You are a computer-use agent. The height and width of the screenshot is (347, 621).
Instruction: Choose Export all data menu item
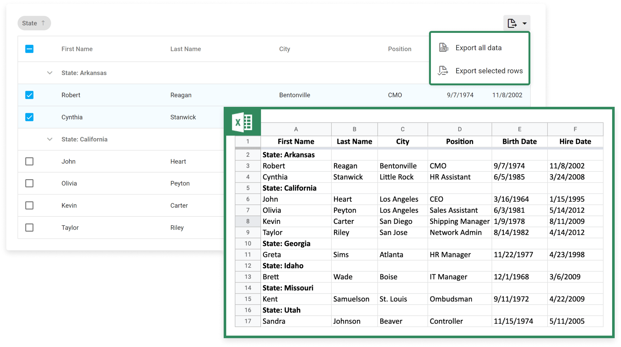(x=478, y=48)
